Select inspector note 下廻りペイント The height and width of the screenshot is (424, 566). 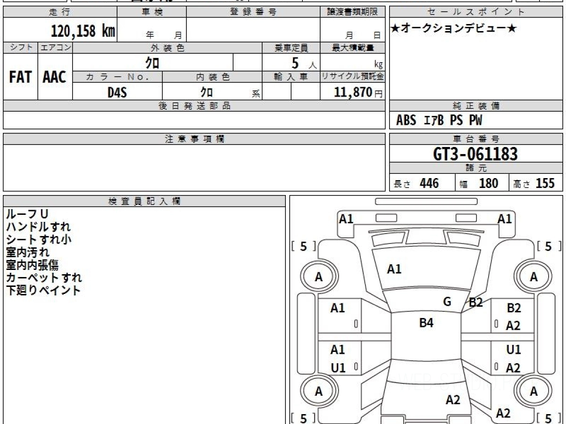(x=43, y=290)
